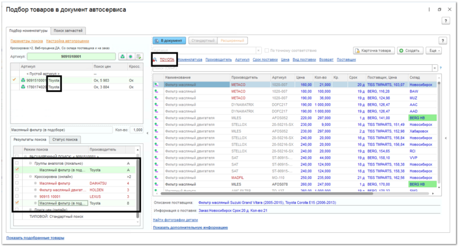Click right-edge collapse arrow of the results table
459x247 pixels.
446,138
